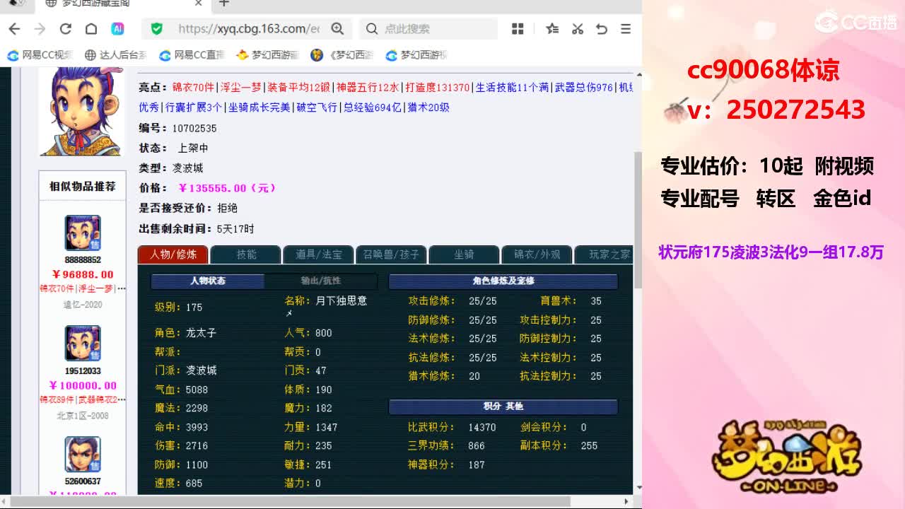This screenshot has width=905, height=509.
Task: Open the 网易CC直播 bookmark
Action: tap(192, 55)
